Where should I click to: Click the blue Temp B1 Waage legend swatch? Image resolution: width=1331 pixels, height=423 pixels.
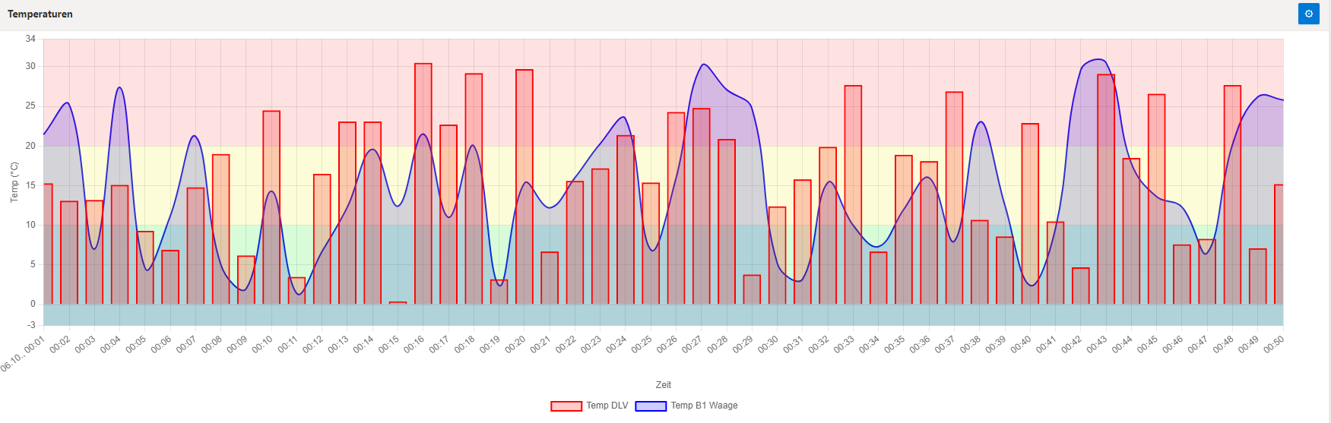651,406
